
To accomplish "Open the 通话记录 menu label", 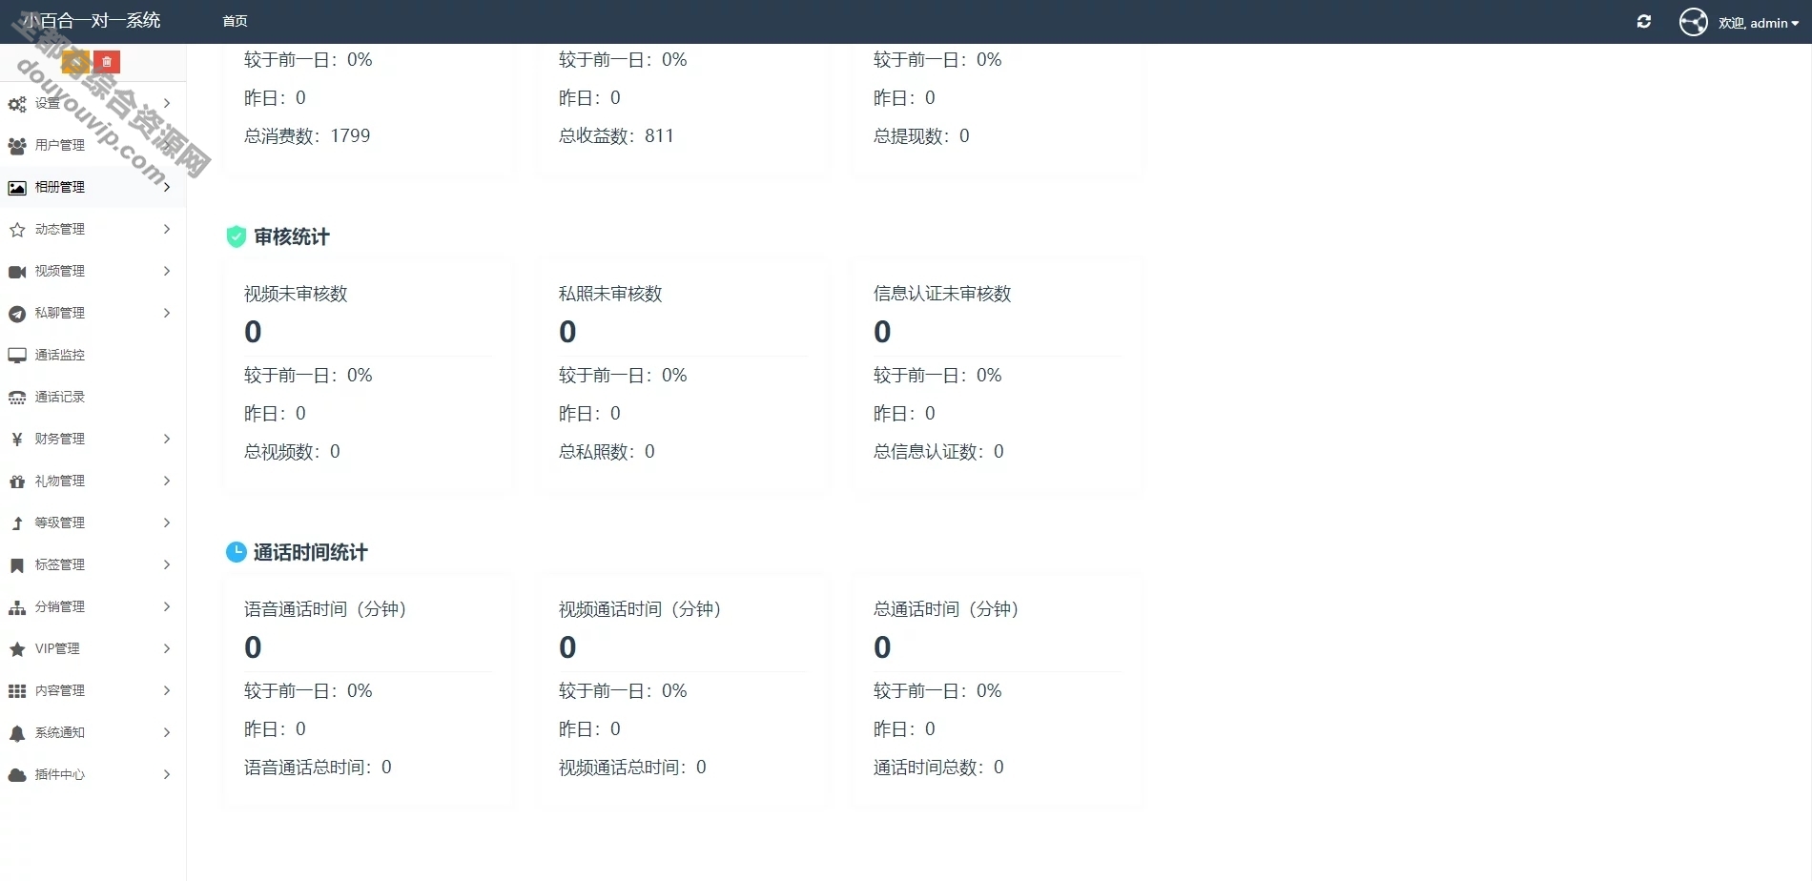I will point(60,397).
